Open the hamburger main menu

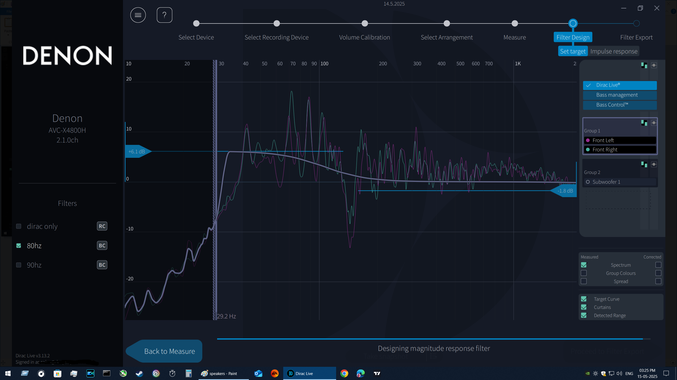138,15
